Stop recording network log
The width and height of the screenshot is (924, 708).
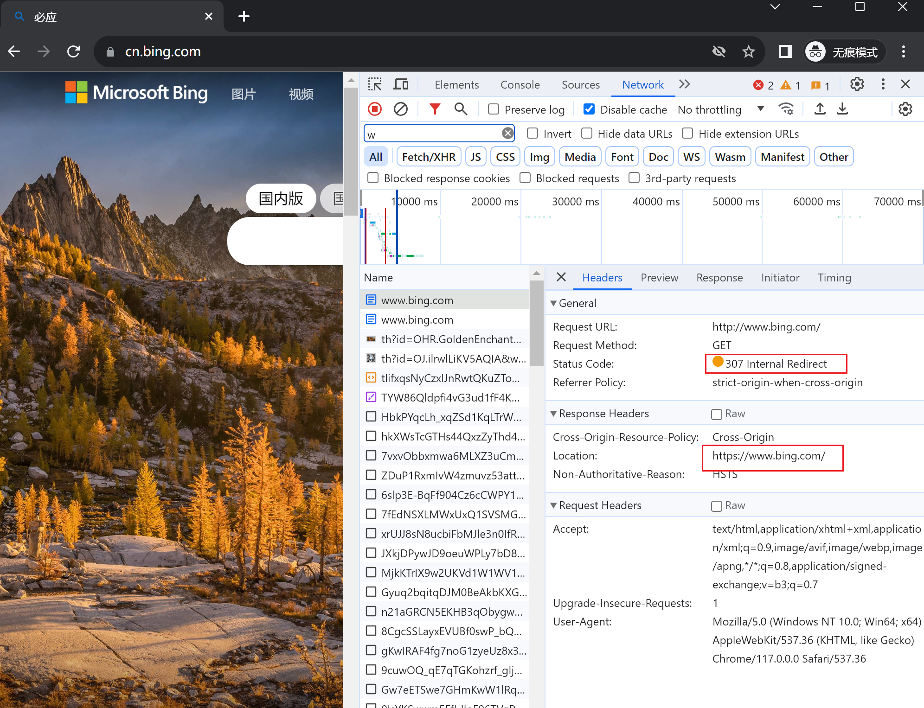[x=375, y=109]
